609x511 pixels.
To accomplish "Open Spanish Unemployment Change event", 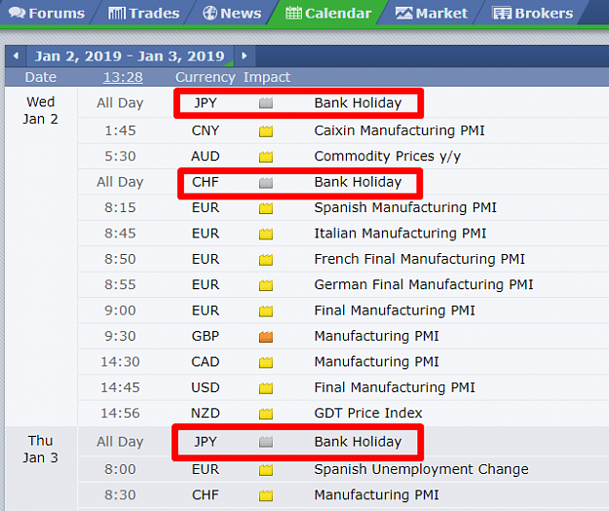I will 421,469.
